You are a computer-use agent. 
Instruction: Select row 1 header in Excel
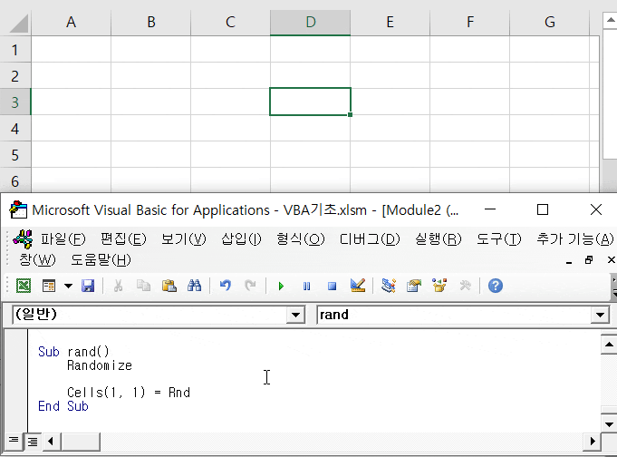coord(15,50)
